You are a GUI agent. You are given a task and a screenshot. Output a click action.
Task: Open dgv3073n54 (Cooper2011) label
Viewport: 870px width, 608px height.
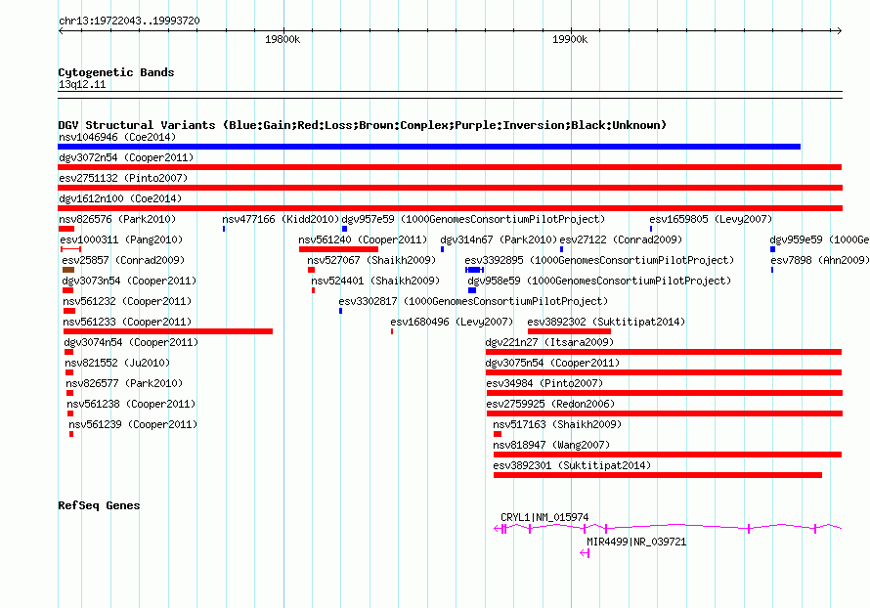click(129, 281)
